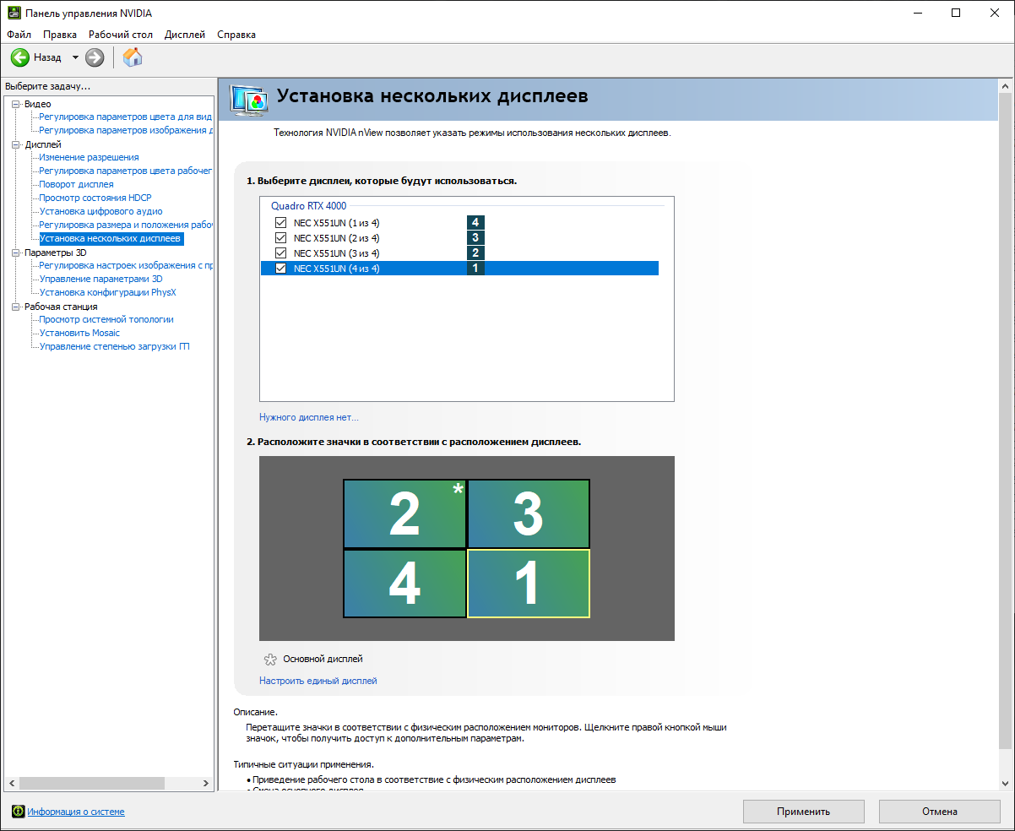Viewport: 1015px width, 831px height.
Task: Open the Правка menu
Action: tap(60, 35)
